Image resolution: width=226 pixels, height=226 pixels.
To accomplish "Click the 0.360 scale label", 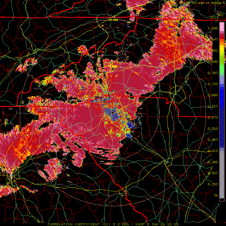I will tap(213, 162).
